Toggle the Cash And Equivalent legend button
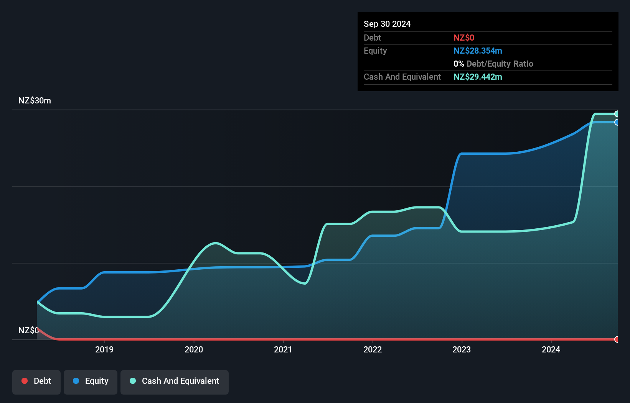The image size is (630, 403). (x=175, y=382)
